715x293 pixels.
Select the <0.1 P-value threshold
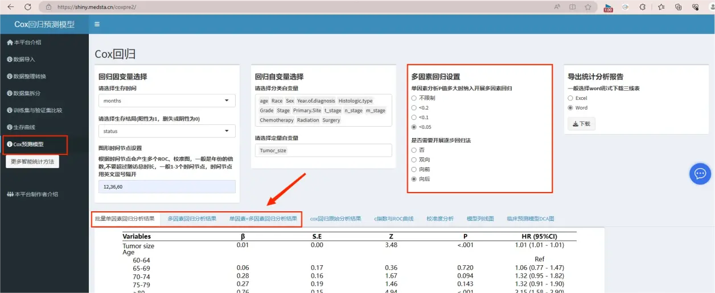[x=414, y=117]
